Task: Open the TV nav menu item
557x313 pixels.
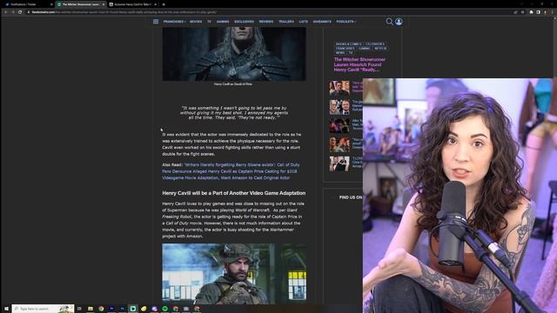Action: coord(209,22)
